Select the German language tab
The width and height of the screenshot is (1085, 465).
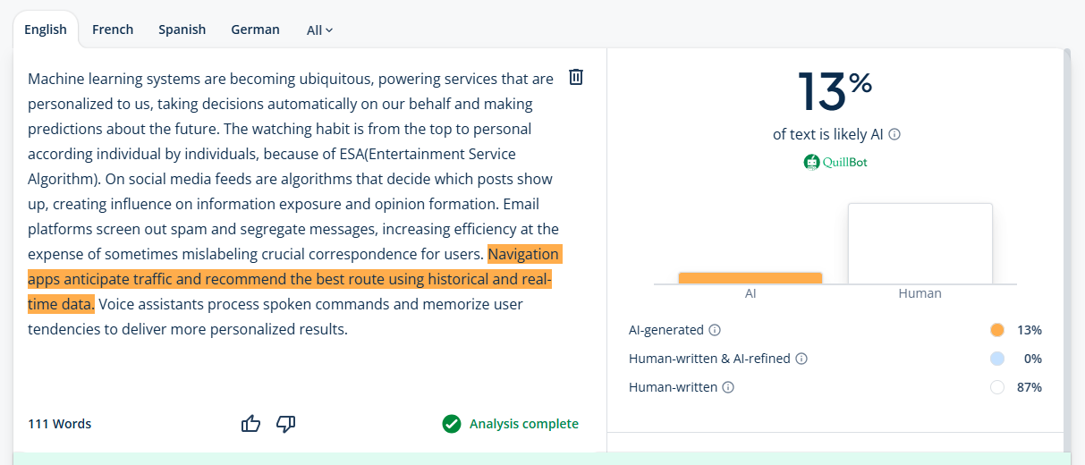(255, 30)
